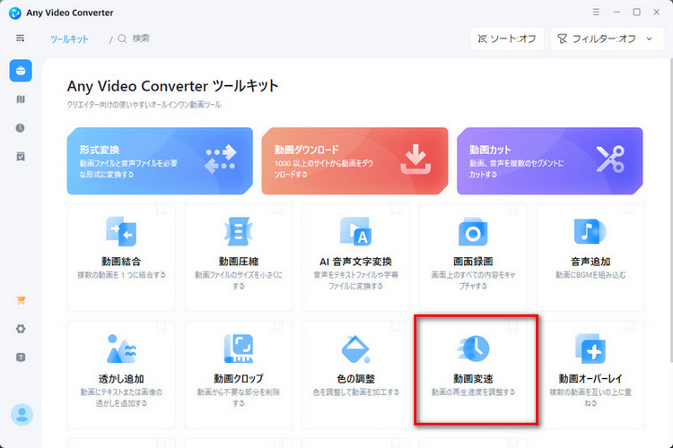
Task: Click the vertical scrollbar on right edge
Action: (670, 210)
